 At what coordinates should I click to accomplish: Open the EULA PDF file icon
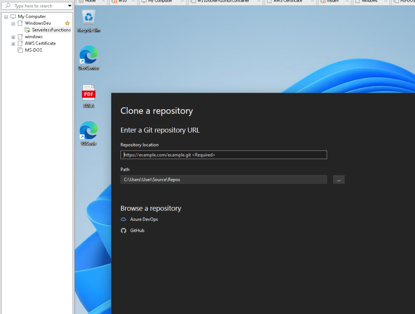[x=89, y=96]
